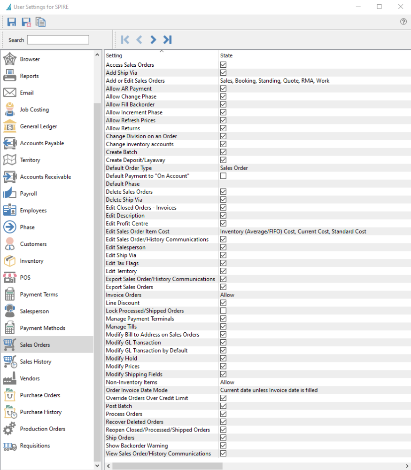Open the help question mark icon
This screenshot has height=470, width=411.
point(403,22)
